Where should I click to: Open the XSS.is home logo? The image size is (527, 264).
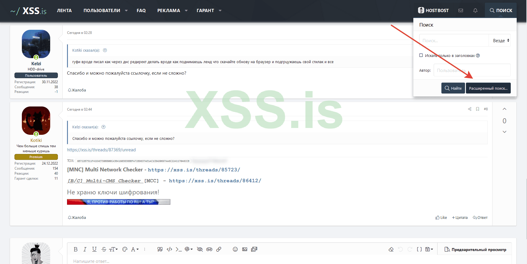(29, 11)
